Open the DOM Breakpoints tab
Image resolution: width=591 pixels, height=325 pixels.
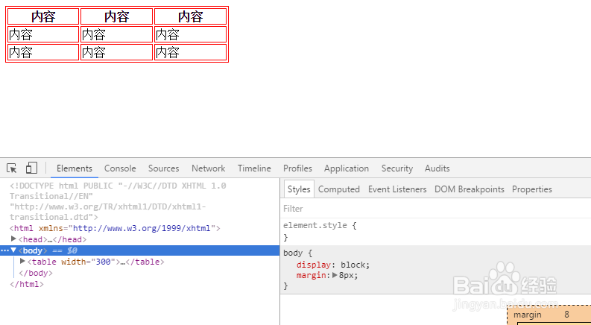[x=469, y=189]
